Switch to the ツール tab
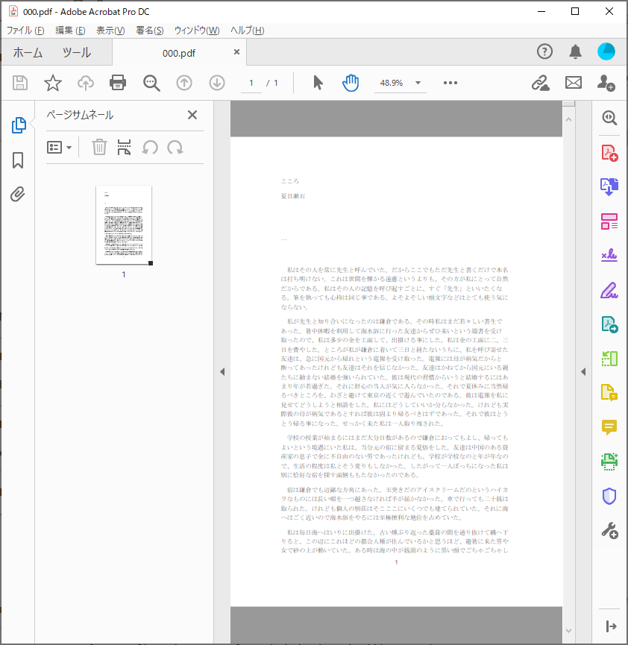The image size is (628, 645). click(x=77, y=52)
